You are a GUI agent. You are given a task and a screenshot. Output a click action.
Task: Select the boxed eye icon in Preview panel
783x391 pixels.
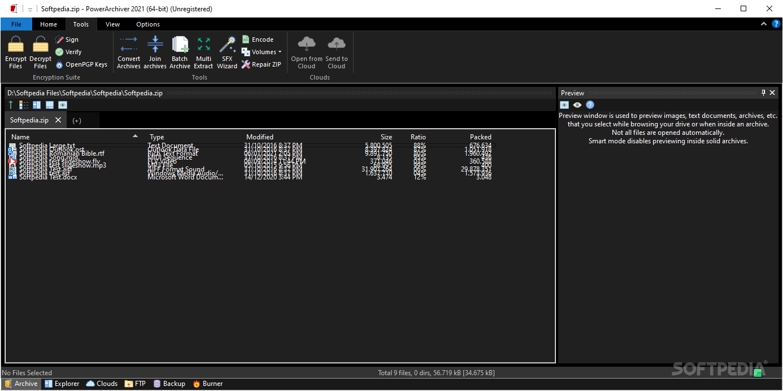pos(564,105)
